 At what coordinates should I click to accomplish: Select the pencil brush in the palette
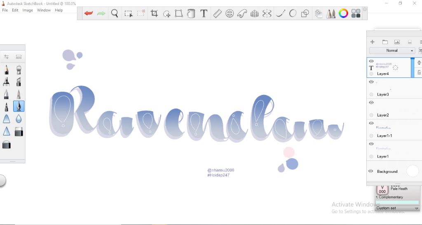pos(7,70)
